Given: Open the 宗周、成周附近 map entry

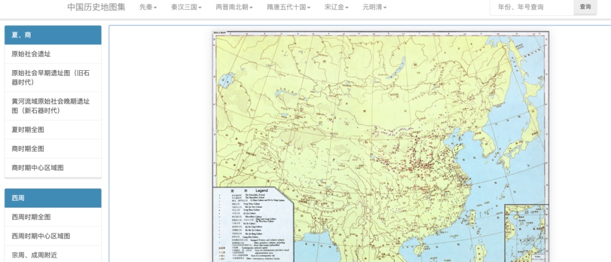Looking at the screenshot, I should pyautogui.click(x=53, y=255).
